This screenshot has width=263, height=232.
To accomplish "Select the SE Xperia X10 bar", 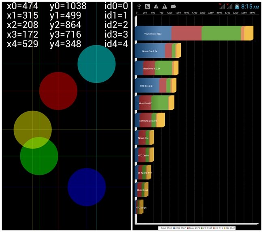I will coord(143,173).
